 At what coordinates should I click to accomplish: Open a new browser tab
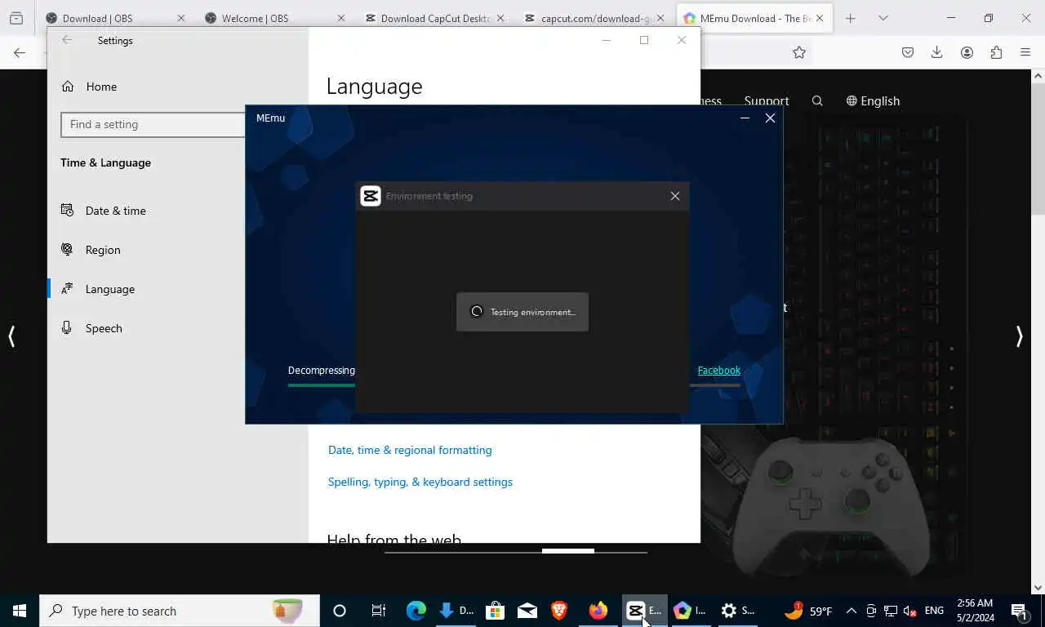851,18
